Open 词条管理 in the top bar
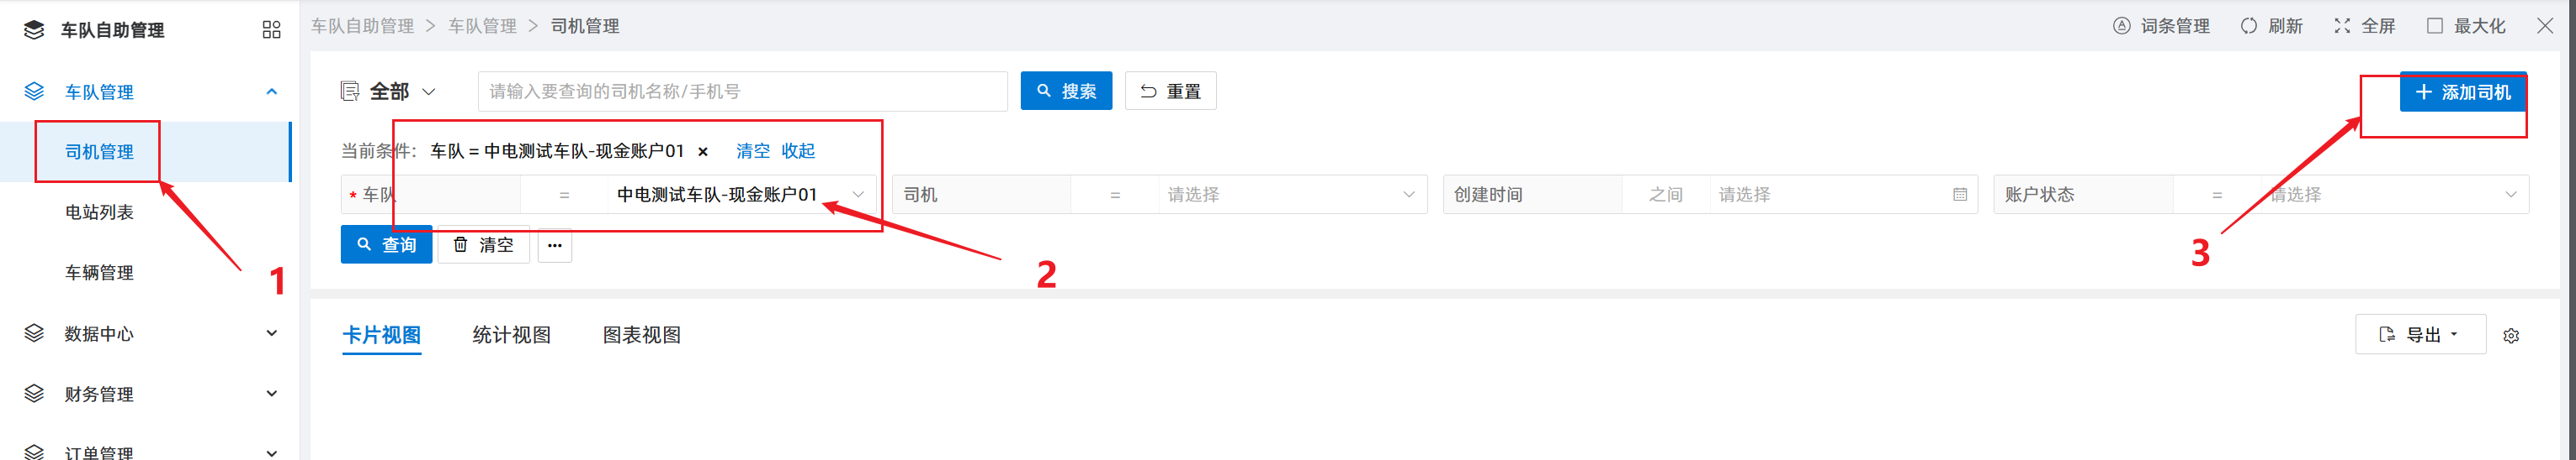This screenshot has width=2576, height=460. click(2160, 26)
